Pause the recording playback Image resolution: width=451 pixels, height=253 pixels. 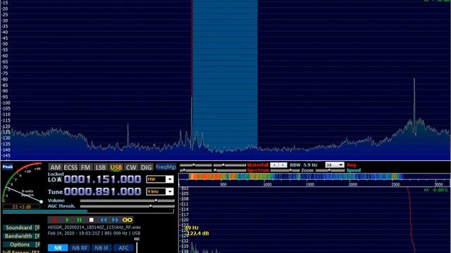[79, 220]
